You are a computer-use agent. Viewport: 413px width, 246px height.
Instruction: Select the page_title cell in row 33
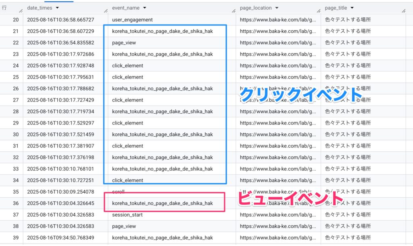[x=348, y=169]
